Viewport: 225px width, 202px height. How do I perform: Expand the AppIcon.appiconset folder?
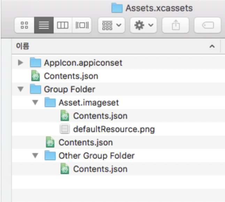point(21,63)
